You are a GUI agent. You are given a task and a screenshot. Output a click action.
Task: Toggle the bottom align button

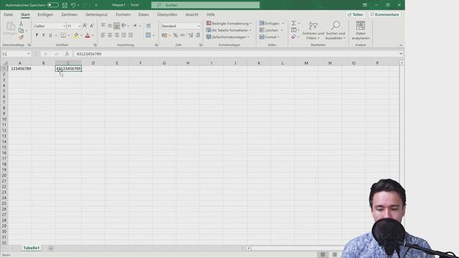(116, 26)
